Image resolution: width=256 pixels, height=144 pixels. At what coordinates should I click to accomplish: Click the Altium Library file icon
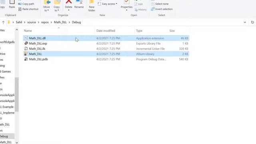click(26, 54)
